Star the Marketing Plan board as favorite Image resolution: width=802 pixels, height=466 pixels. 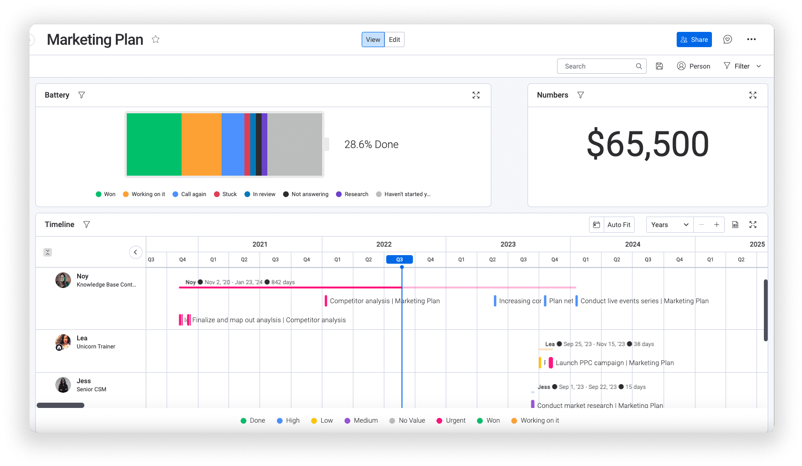(155, 40)
